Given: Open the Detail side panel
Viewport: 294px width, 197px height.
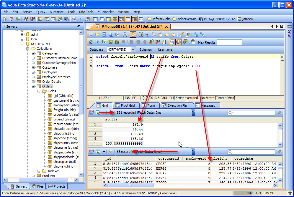Looking at the screenshot, I should click(290, 31).
